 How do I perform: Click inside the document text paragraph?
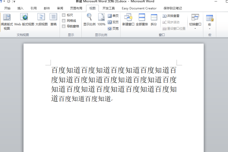pyautogui.click(x=114, y=84)
